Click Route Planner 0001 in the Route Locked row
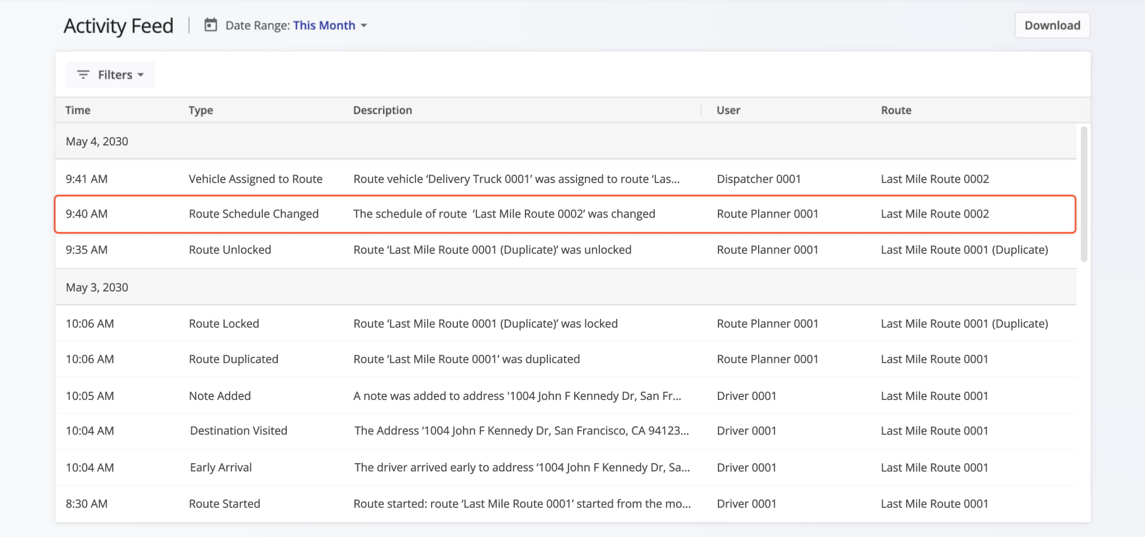 point(768,323)
